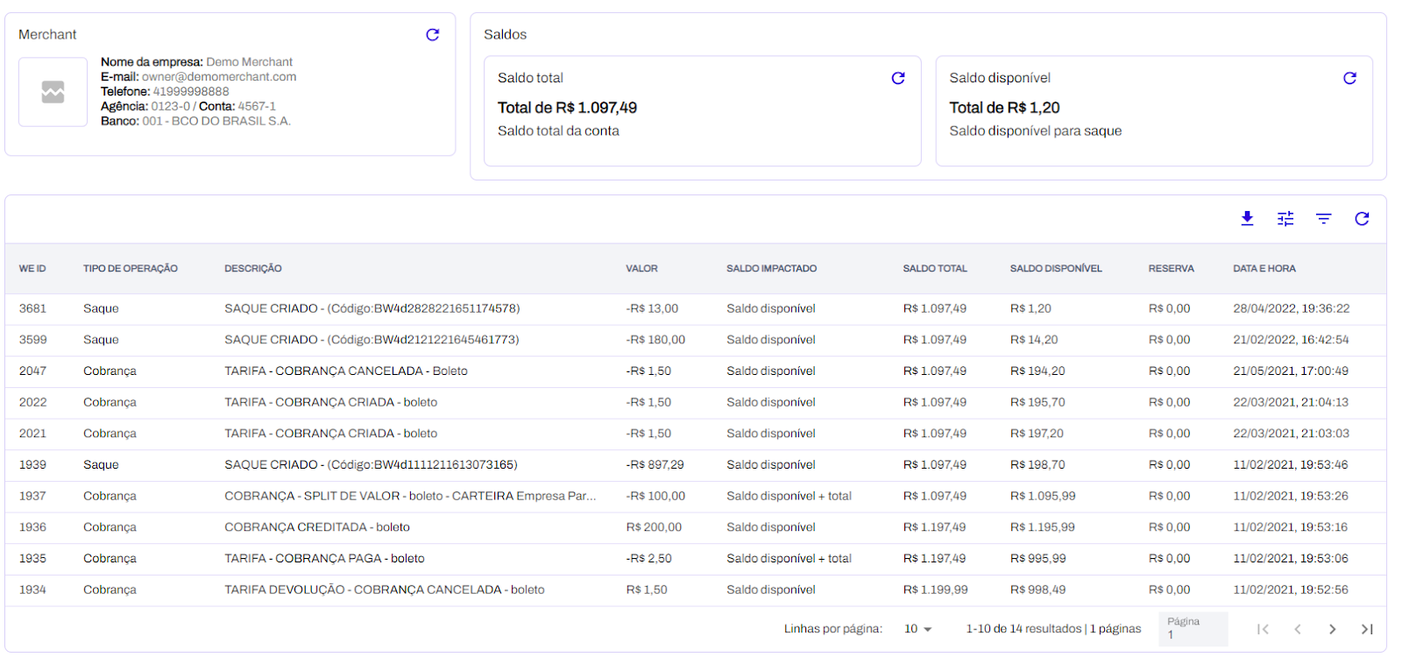Click date 28/04/2022, 19:36:22
The height and width of the screenshot is (657, 1402).
click(x=1292, y=309)
